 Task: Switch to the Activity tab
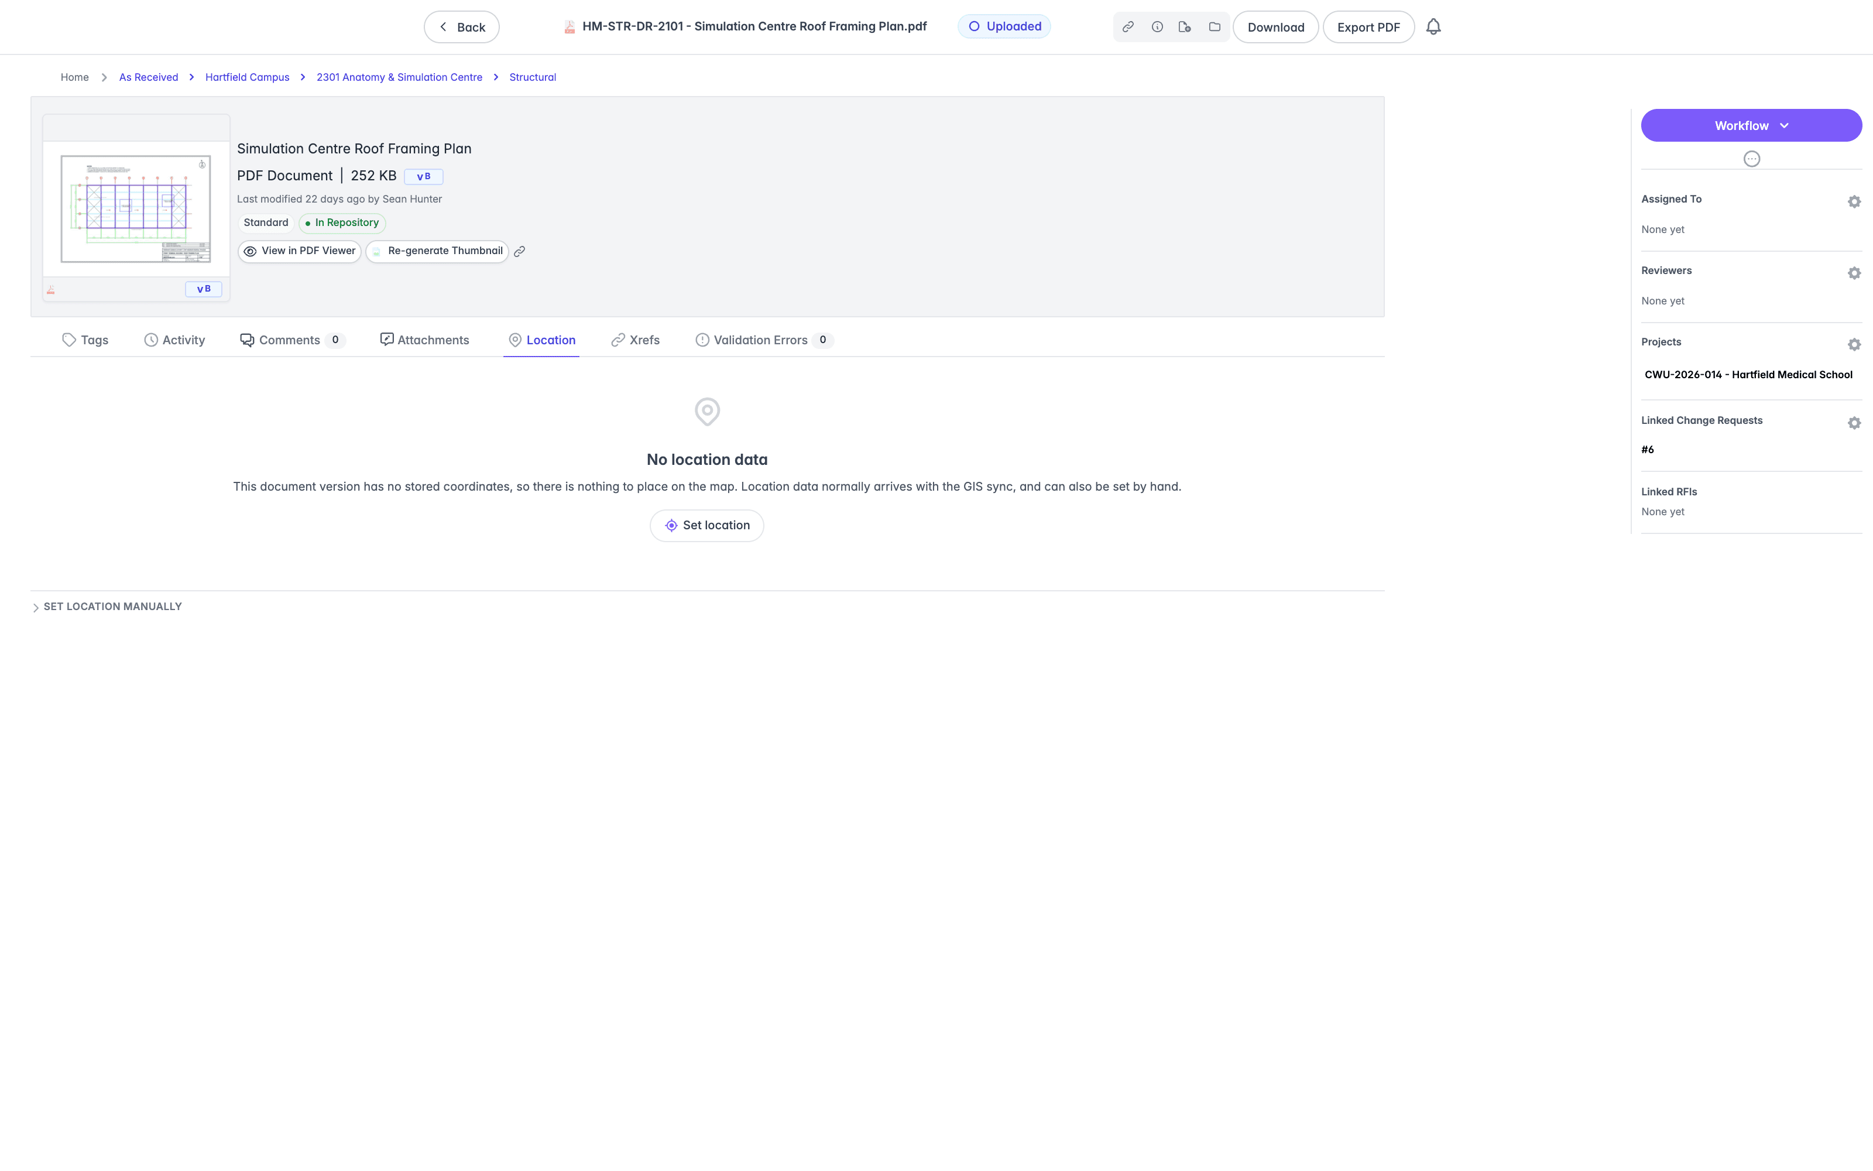coord(174,340)
